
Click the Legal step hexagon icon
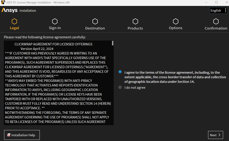tap(14, 22)
